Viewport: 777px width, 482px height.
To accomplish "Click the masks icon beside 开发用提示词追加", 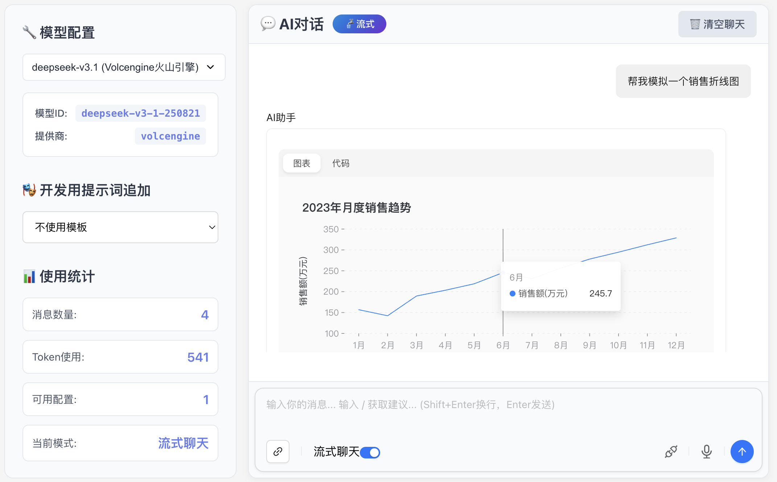I will point(29,190).
